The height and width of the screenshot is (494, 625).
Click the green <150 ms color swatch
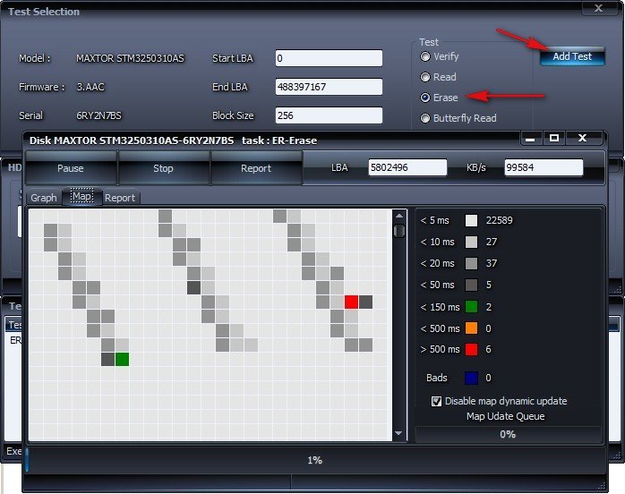click(x=471, y=306)
